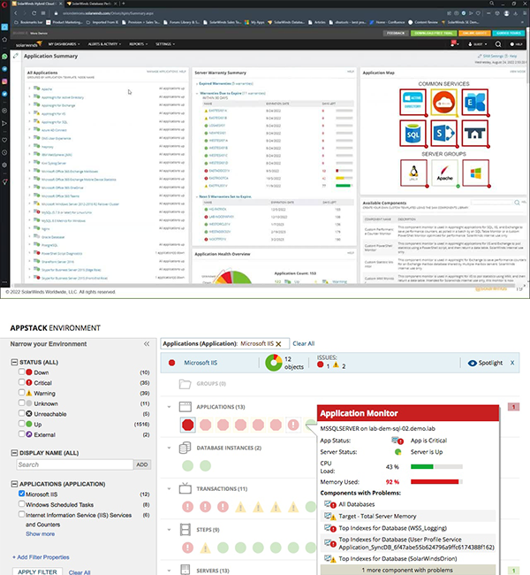Screen dimensions: 530x575
Task: Open the Active Directory icon in Application Map
Action: coord(413,103)
